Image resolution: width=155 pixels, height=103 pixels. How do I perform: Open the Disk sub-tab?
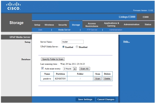[40, 30]
